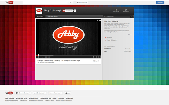Click the red icon next to Acryl-Kalkulator
Image resolution: width=169 pixels, height=105 pixels.
[106, 40]
